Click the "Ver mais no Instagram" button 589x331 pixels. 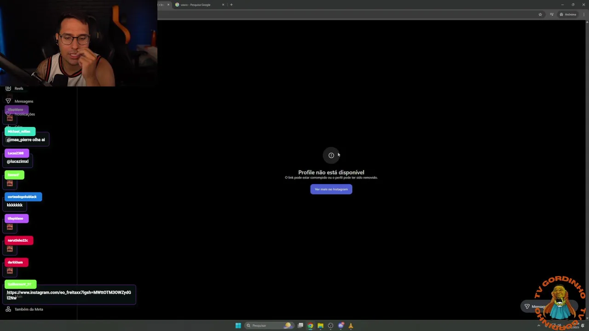pyautogui.click(x=331, y=189)
